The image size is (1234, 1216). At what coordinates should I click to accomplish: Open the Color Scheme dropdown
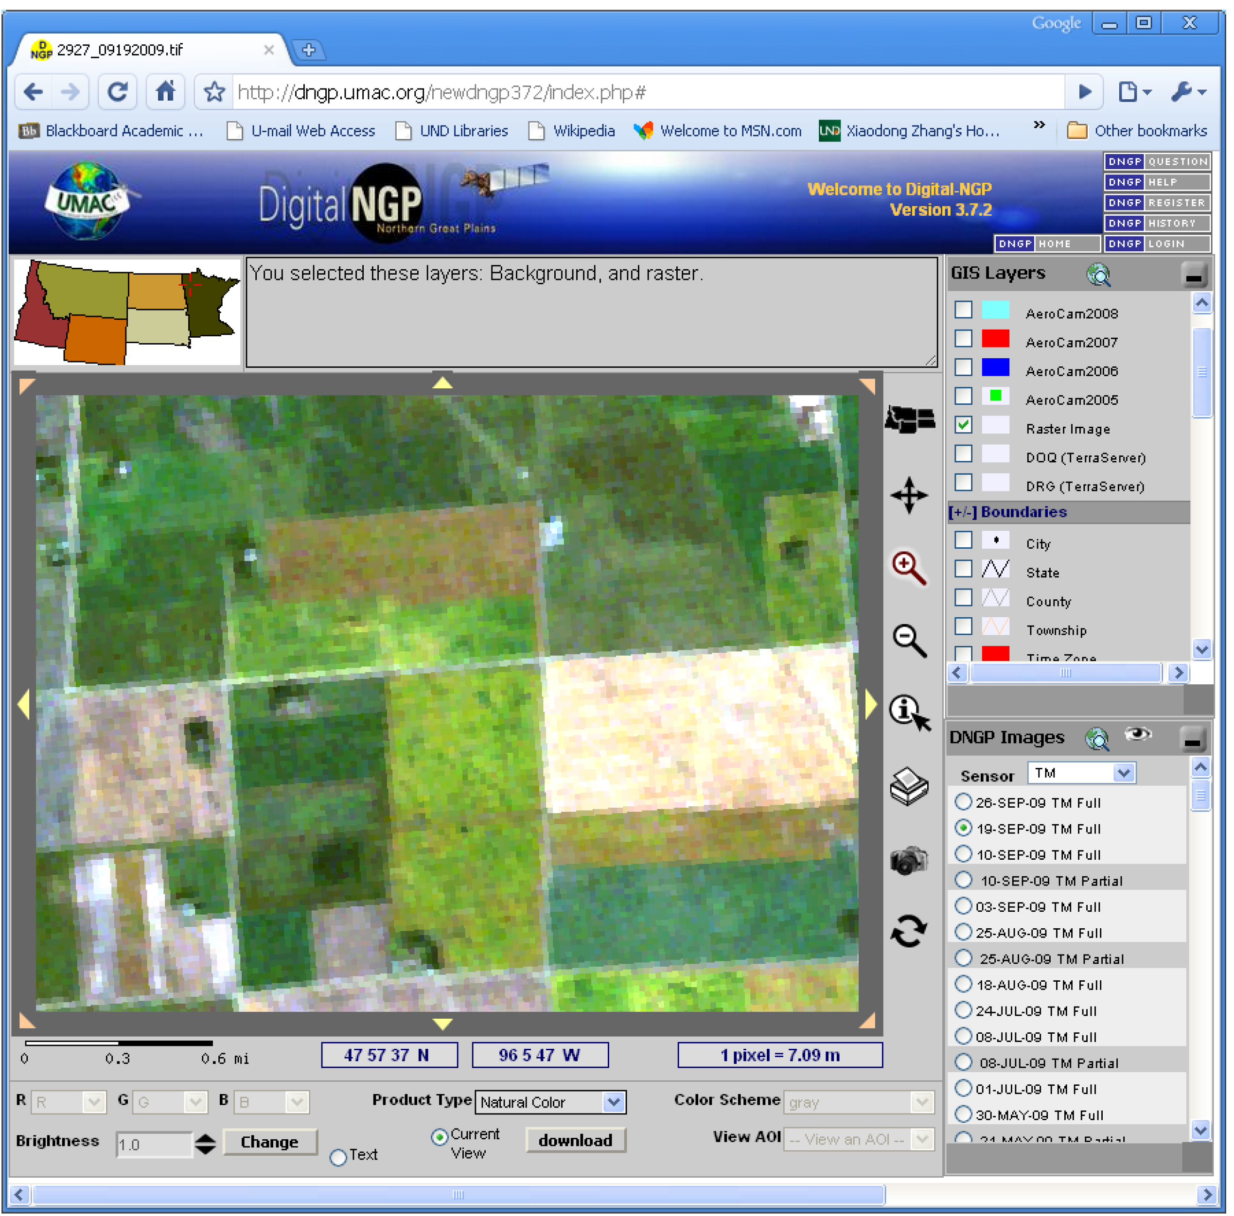tap(859, 1102)
